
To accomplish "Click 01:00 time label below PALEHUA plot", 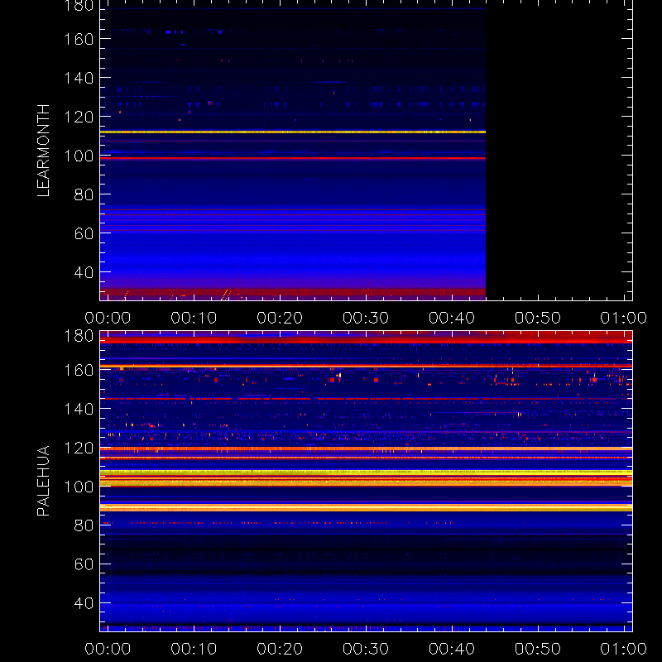I will tap(624, 649).
